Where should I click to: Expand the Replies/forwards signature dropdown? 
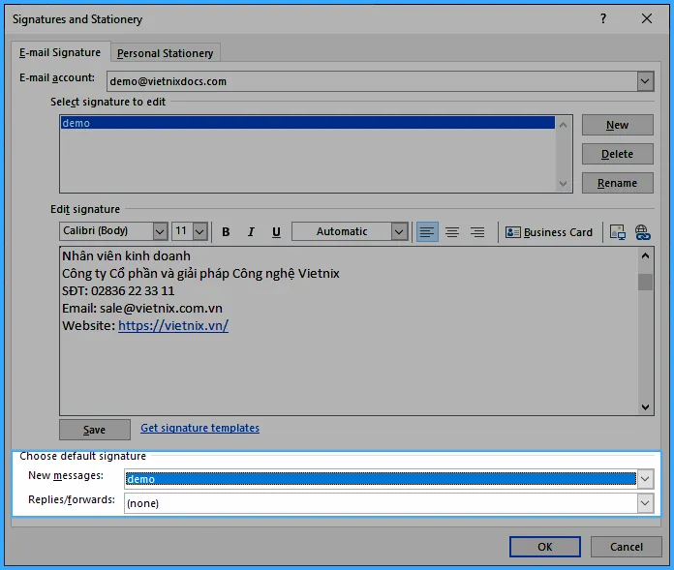tap(645, 503)
